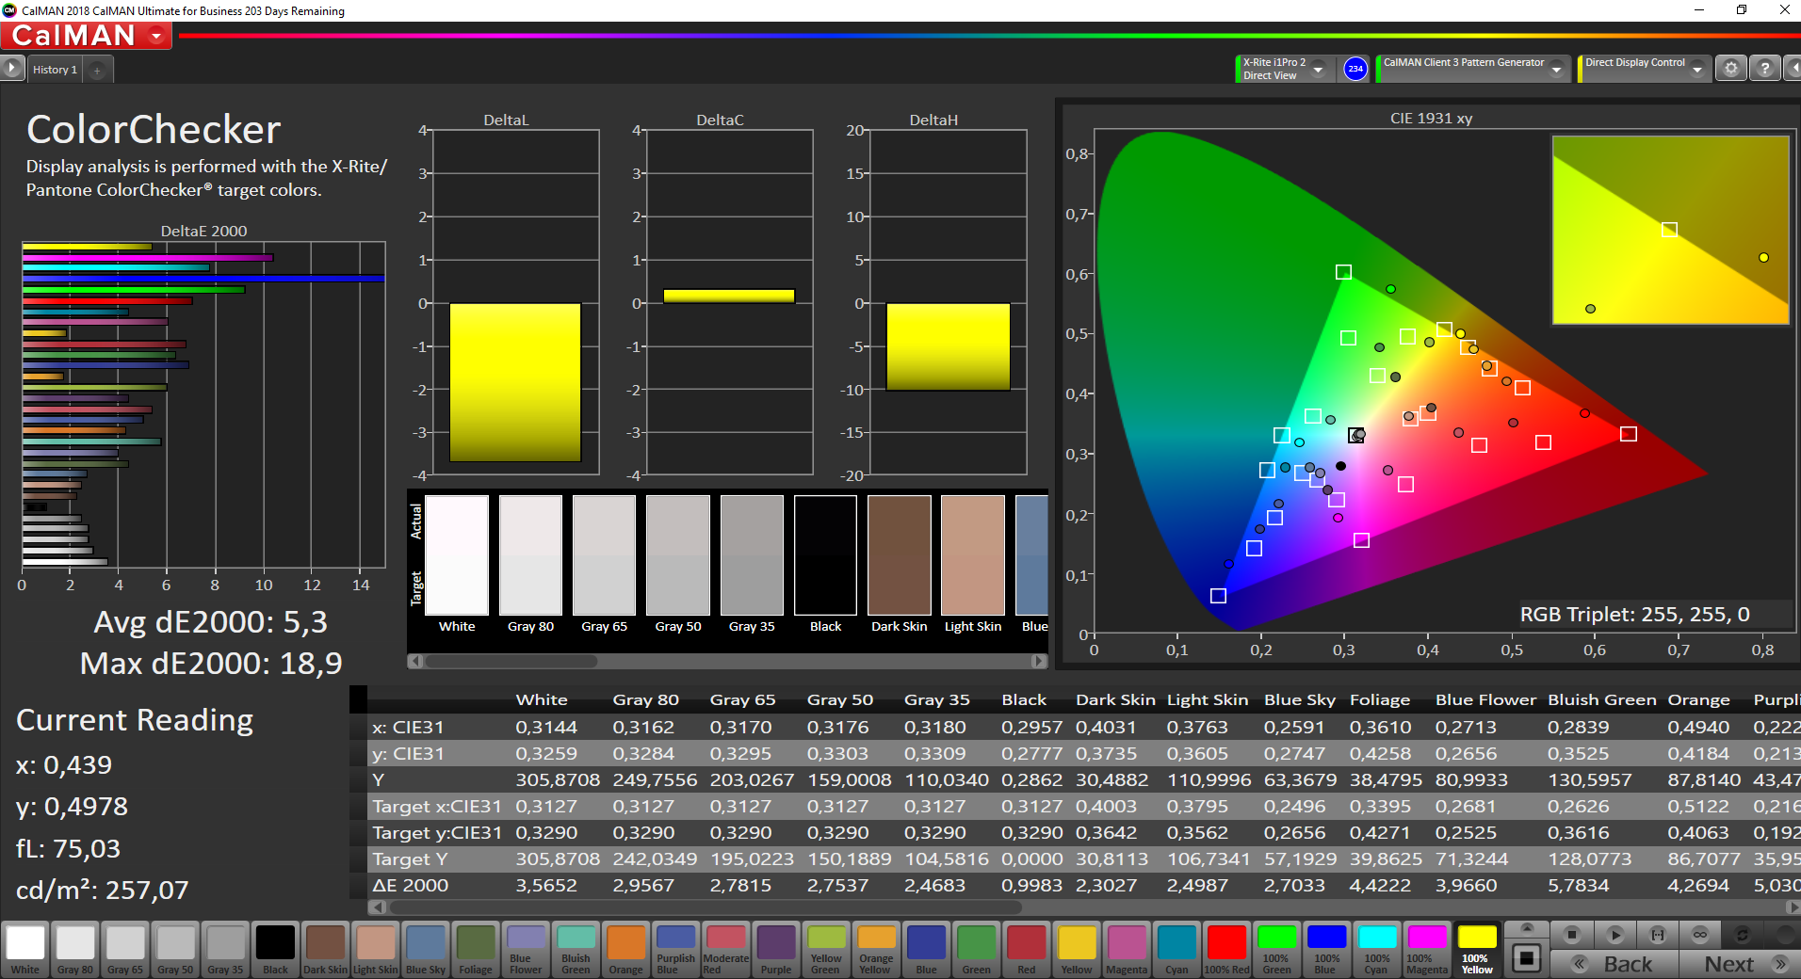The width and height of the screenshot is (1801, 979).
Task: Click the read single measurement button
Action: [x=1658, y=935]
